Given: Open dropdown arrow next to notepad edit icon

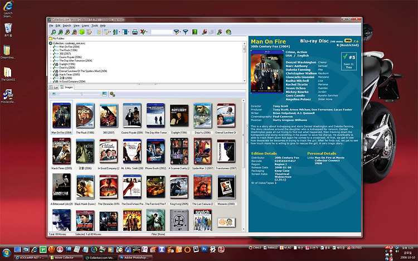Looking at the screenshot, I should click(x=110, y=32).
